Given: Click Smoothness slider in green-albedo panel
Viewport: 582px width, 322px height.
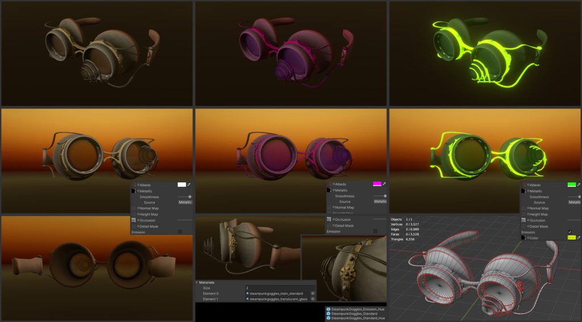Looking at the screenshot, I should coord(574,196).
